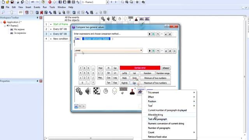Open the File menu

pyautogui.click(x=7, y=7)
